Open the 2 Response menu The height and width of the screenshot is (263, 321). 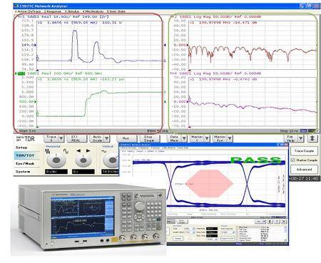[53, 11]
